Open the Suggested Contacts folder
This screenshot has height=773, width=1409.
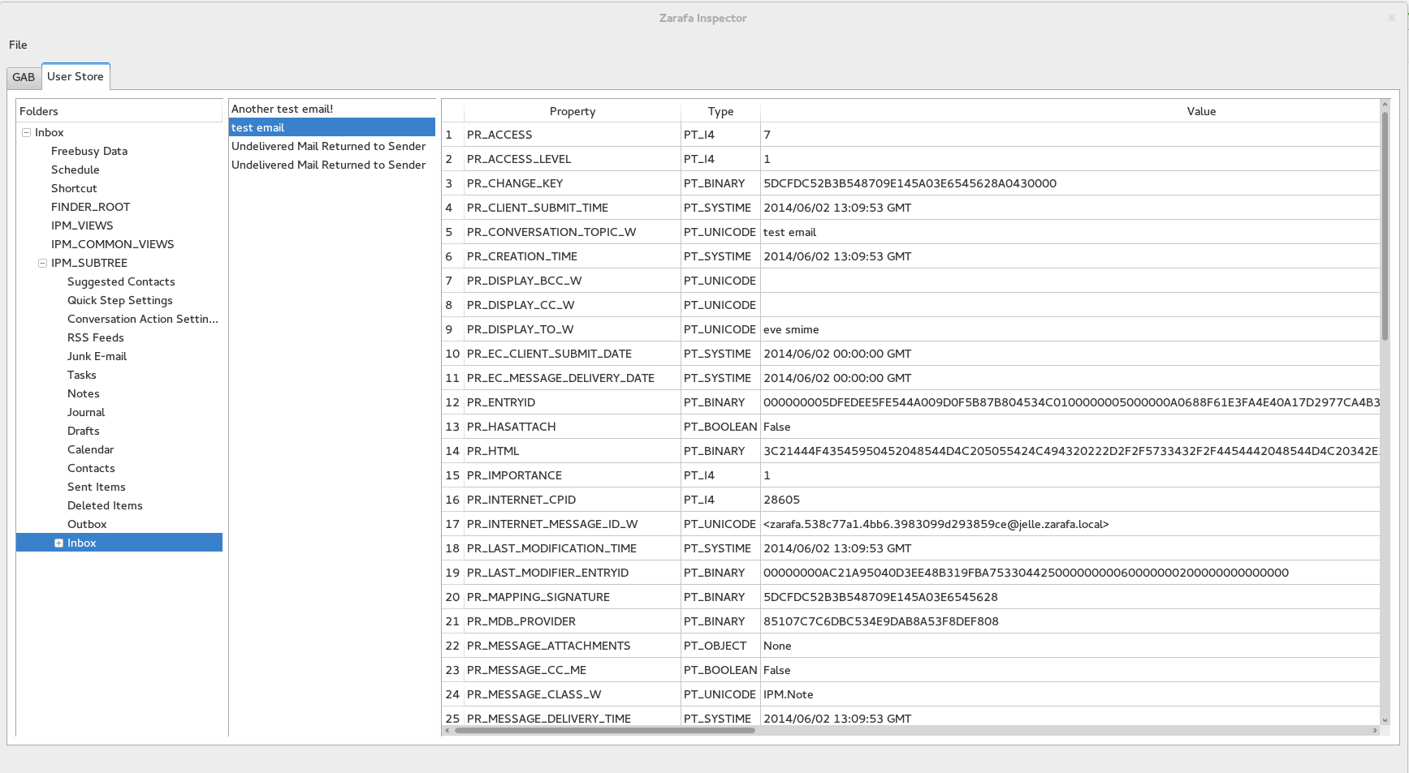coord(121,281)
